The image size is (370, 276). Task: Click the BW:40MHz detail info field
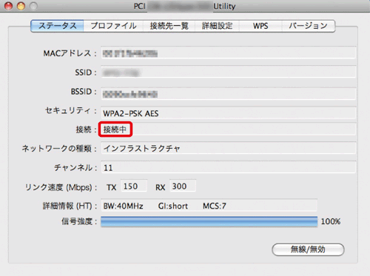(x=209, y=206)
